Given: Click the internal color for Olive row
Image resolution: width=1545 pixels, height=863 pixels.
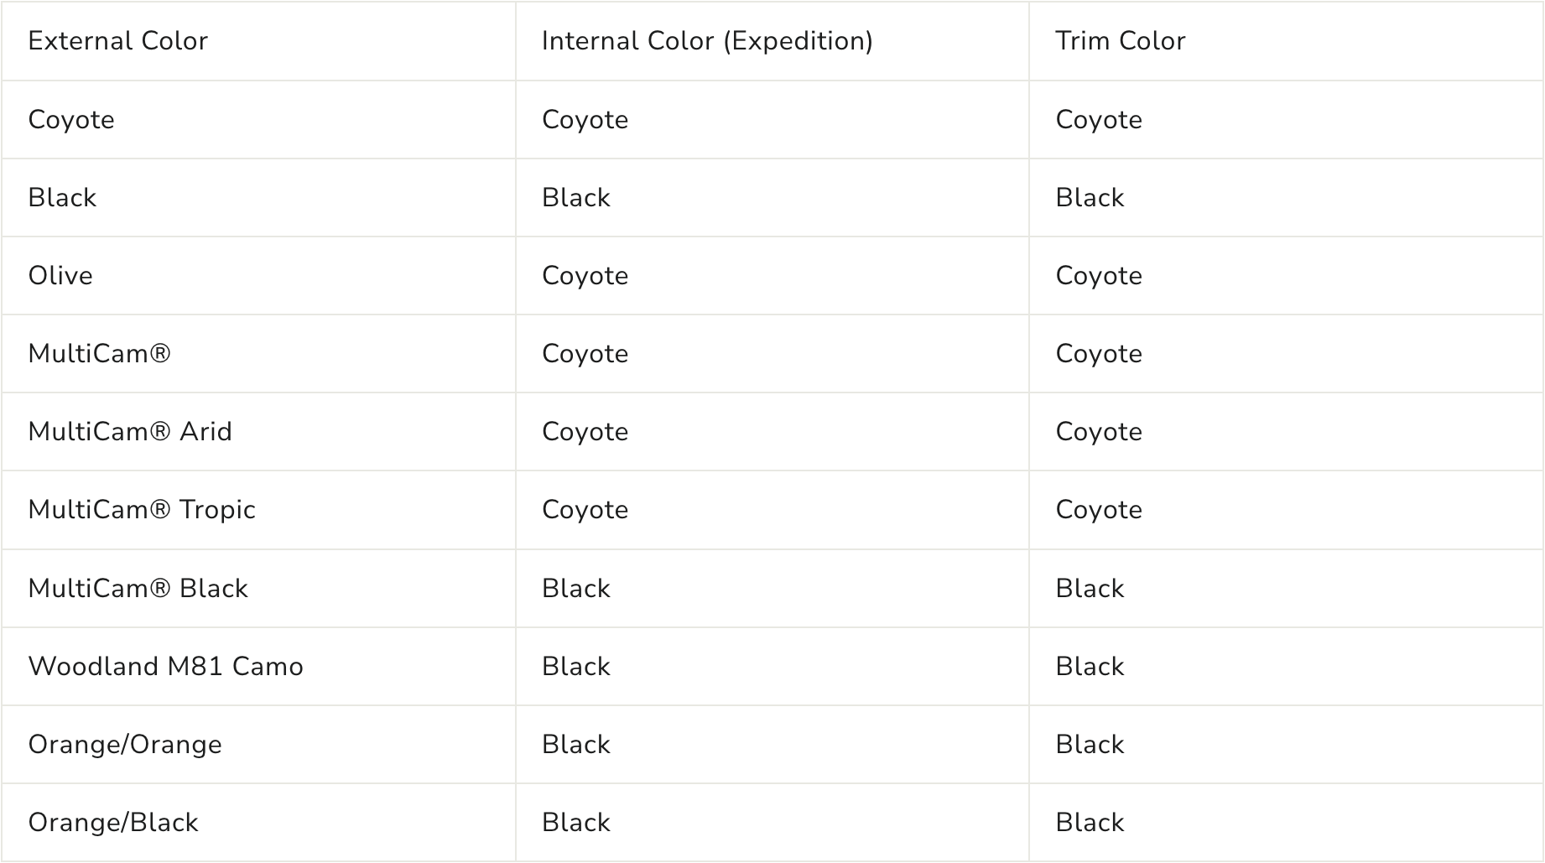Looking at the screenshot, I should 585,276.
